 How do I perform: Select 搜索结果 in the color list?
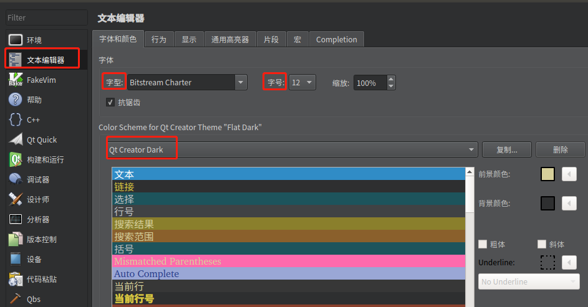click(288, 224)
